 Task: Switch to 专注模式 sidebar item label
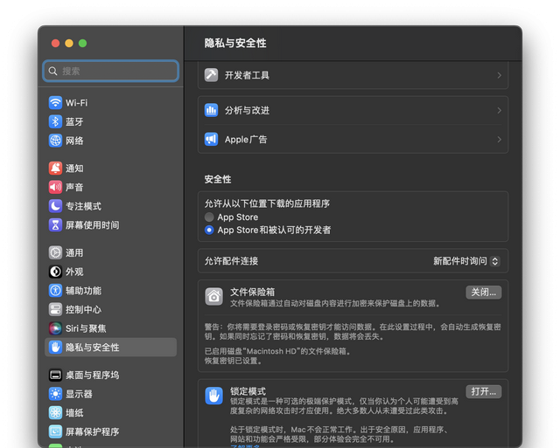[x=83, y=206]
